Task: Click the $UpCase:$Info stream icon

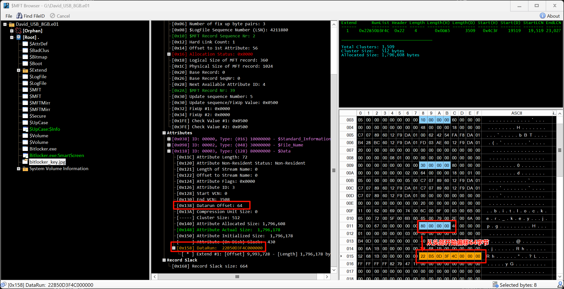Action: (25, 129)
